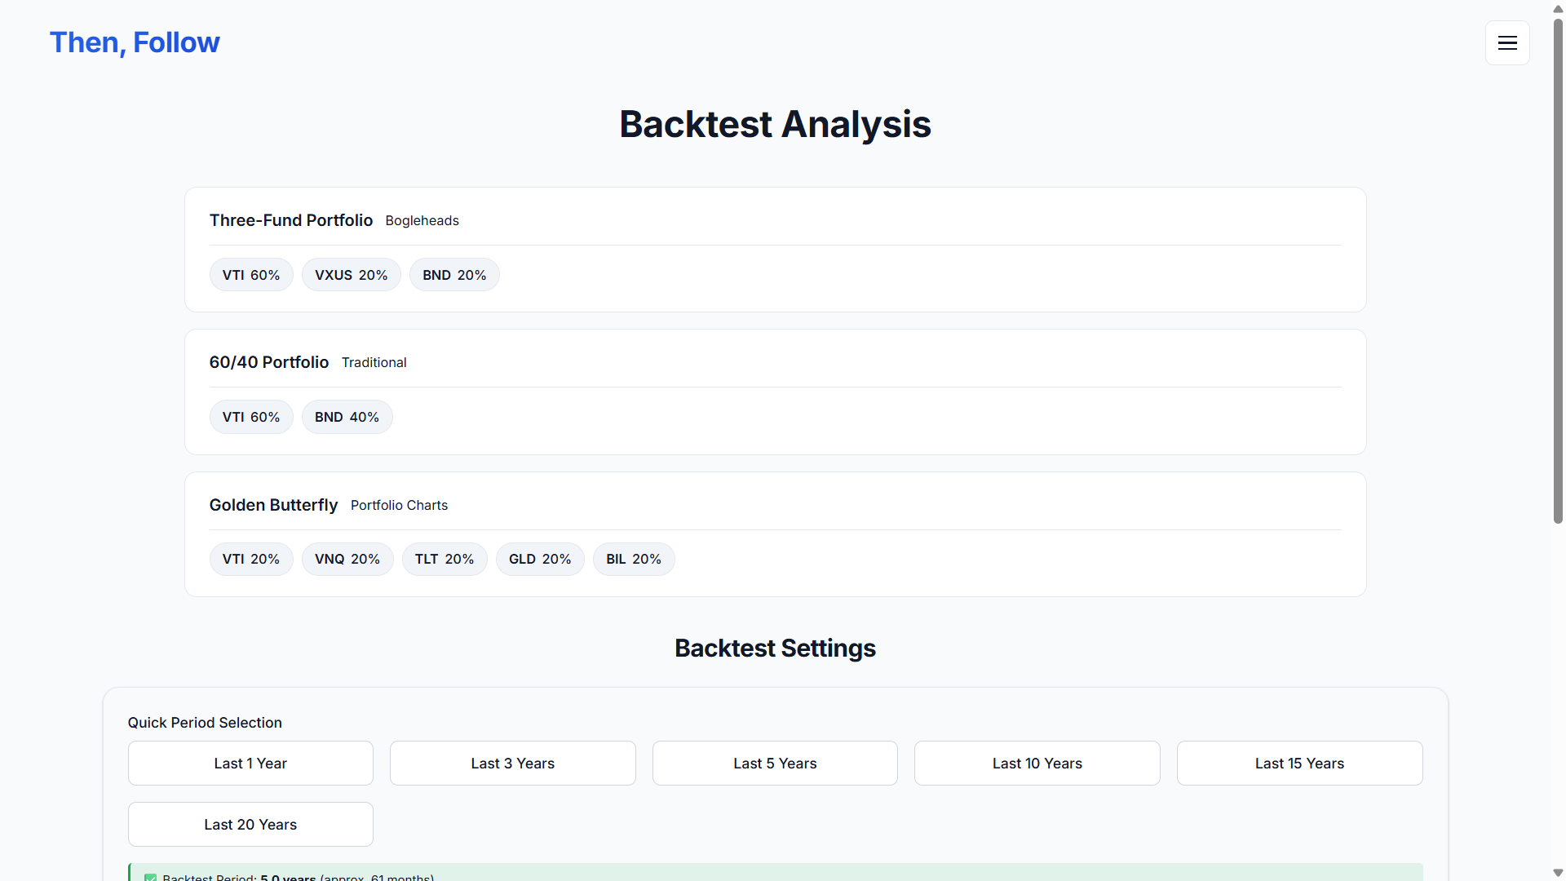Select the Last 3 Years period

pos(512,763)
